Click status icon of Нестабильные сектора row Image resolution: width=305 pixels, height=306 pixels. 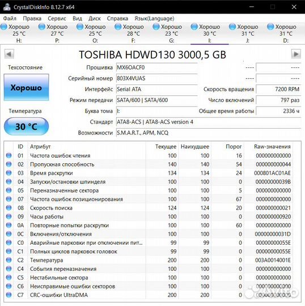[x=9, y=277]
